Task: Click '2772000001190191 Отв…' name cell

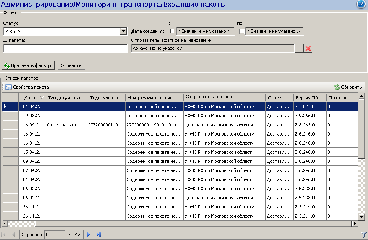Action: click(x=154, y=125)
